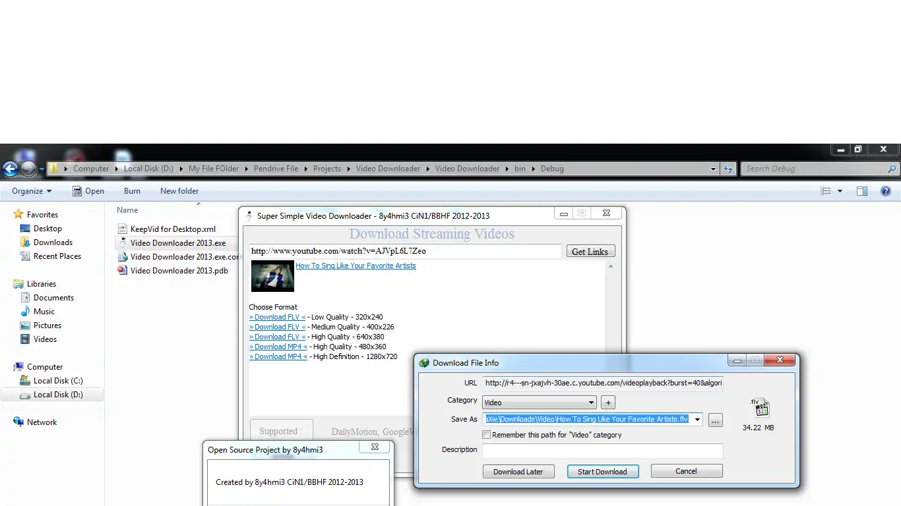Open the recent pages dropdown arrow
The width and height of the screenshot is (901, 506).
(41, 169)
